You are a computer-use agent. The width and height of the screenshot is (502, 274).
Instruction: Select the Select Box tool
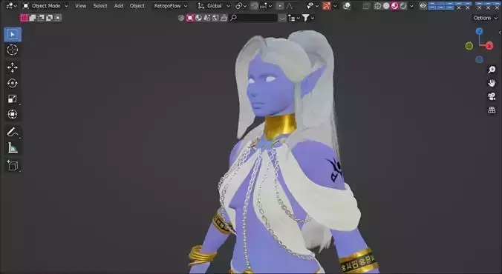pos(13,35)
